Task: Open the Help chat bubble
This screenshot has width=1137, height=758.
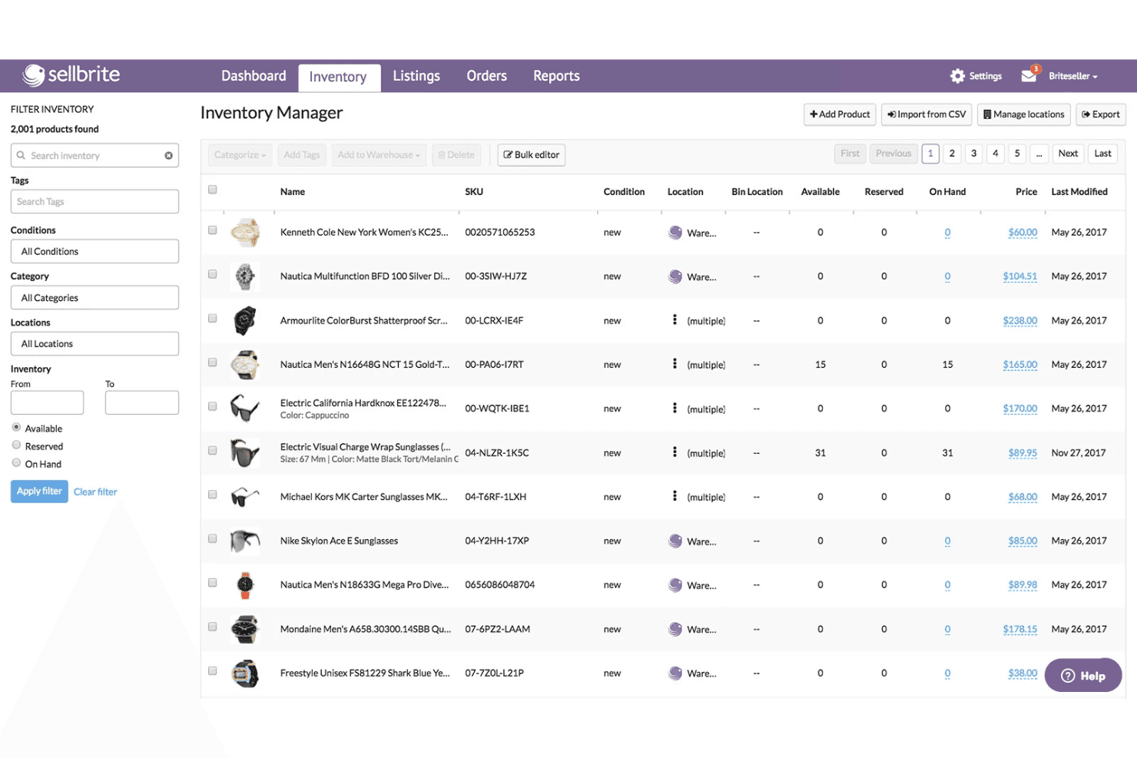Action: [x=1083, y=676]
